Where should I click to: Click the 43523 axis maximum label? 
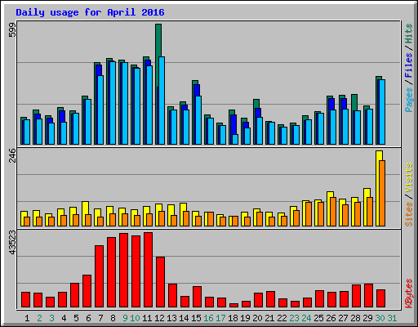tap(12, 242)
